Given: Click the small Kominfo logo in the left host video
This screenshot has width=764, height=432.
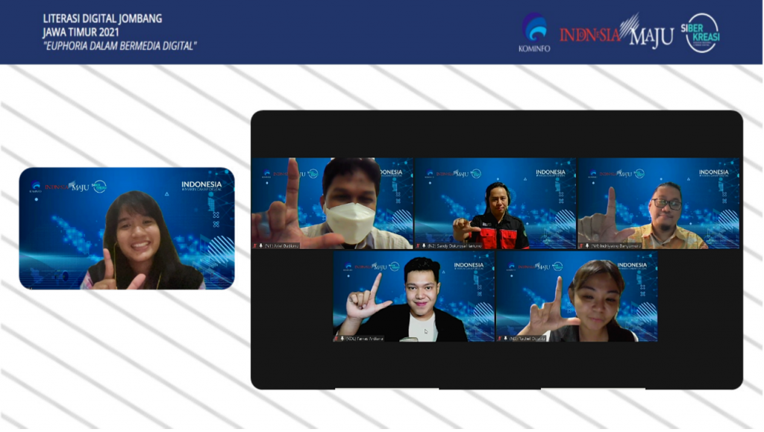Looking at the screenshot, I should 35,187.
